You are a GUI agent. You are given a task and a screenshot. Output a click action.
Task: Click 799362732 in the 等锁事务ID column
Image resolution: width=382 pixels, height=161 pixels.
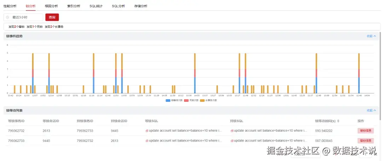[x=16, y=131]
